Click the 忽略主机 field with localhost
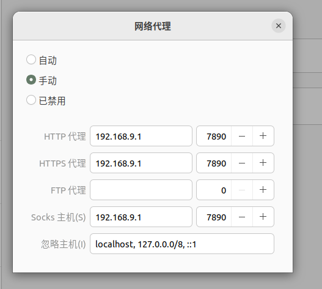Viewport: 322px width, 289px height. [182, 244]
